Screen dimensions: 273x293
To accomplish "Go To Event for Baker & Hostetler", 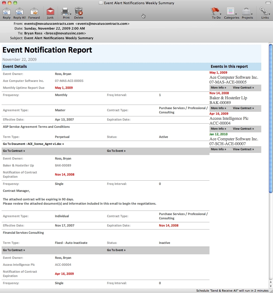I will pyautogui.click(x=116, y=250).
